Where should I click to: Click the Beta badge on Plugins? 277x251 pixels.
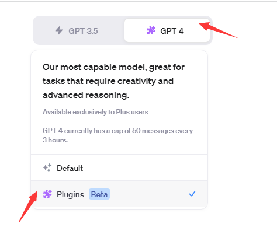pos(99,194)
